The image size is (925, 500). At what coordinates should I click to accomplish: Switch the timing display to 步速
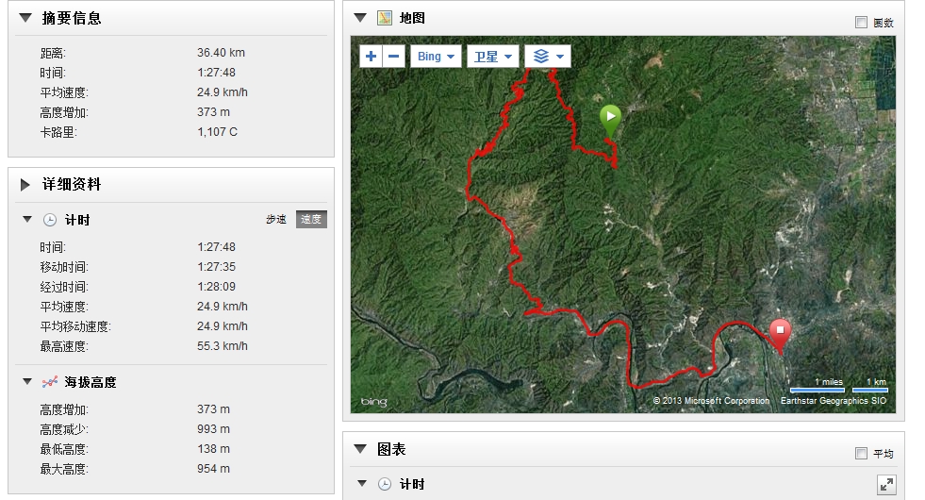point(275,220)
